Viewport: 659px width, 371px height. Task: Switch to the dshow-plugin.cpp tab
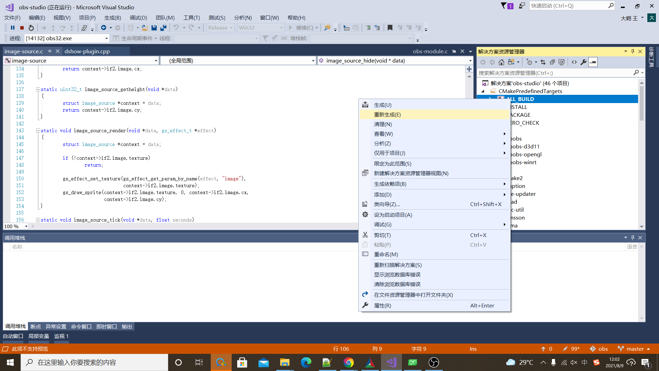pyautogui.click(x=87, y=51)
